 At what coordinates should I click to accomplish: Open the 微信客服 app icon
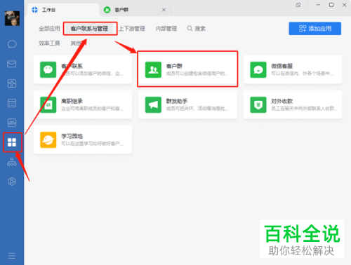[258, 69]
